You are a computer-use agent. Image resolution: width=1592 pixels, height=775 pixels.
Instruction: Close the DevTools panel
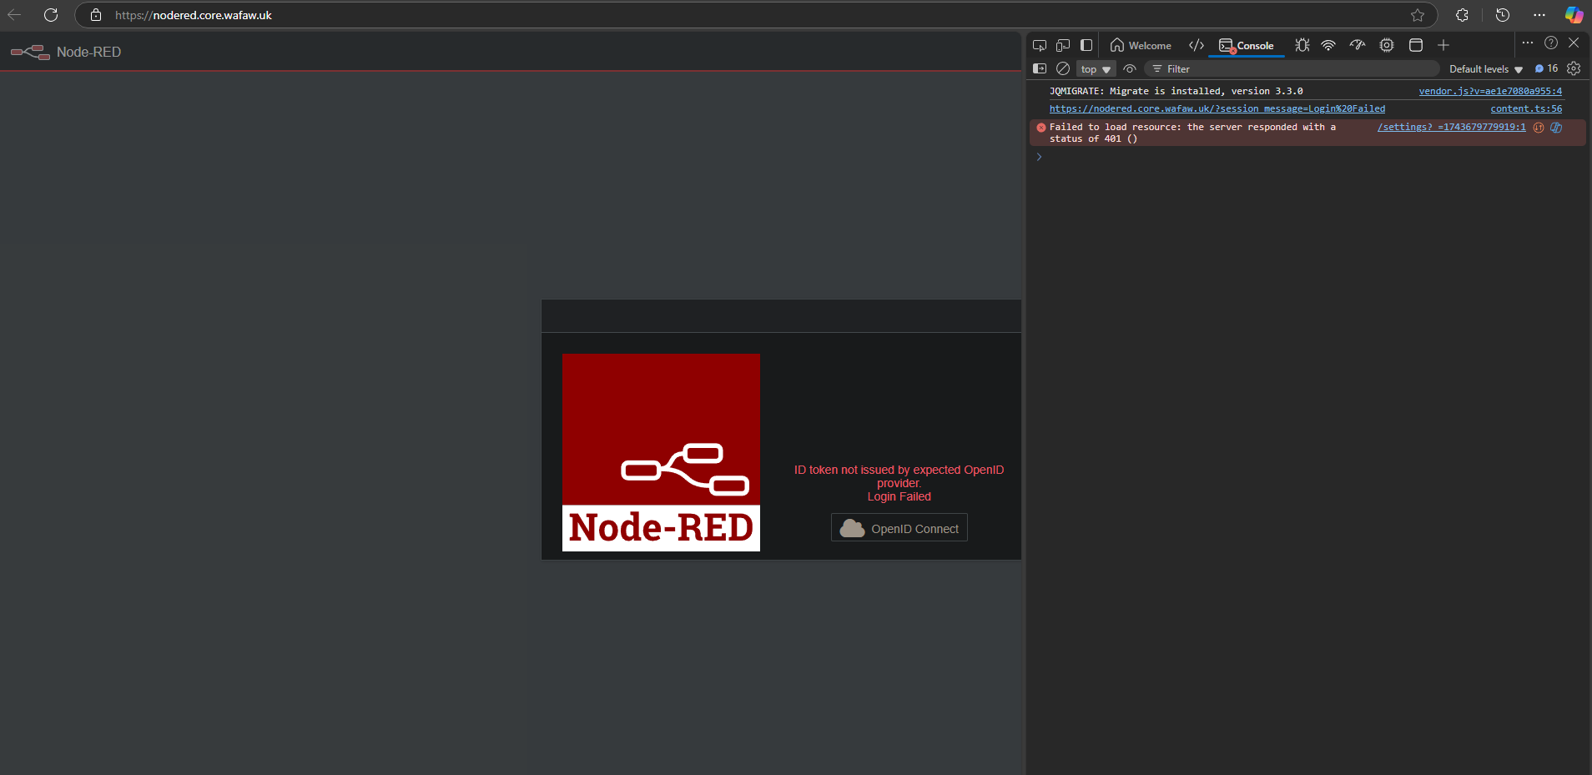(1574, 43)
